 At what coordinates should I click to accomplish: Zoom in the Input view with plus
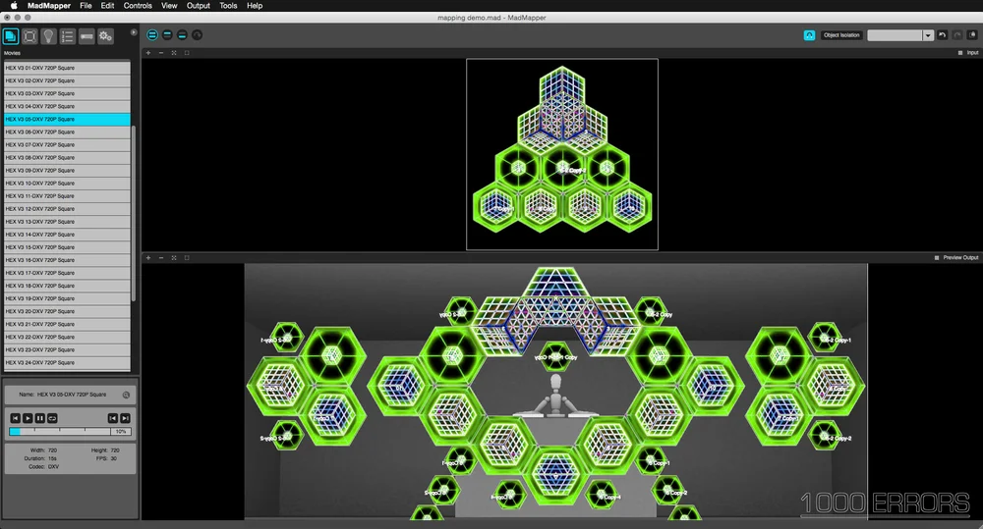pyautogui.click(x=148, y=53)
